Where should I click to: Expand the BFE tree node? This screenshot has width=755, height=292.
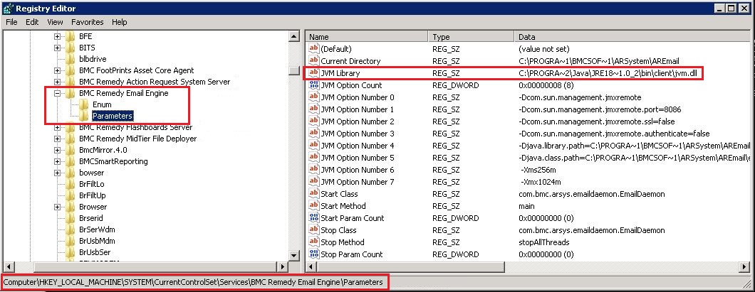pos(57,36)
